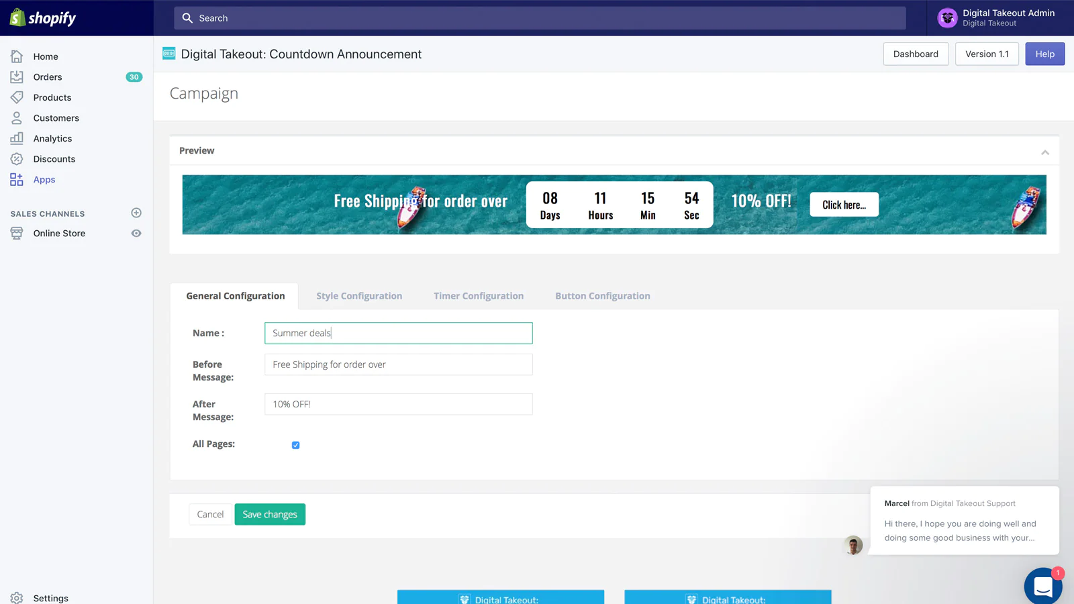This screenshot has height=604, width=1074.
Task: Collapse the Preview panel chevron
Action: [x=1045, y=152]
